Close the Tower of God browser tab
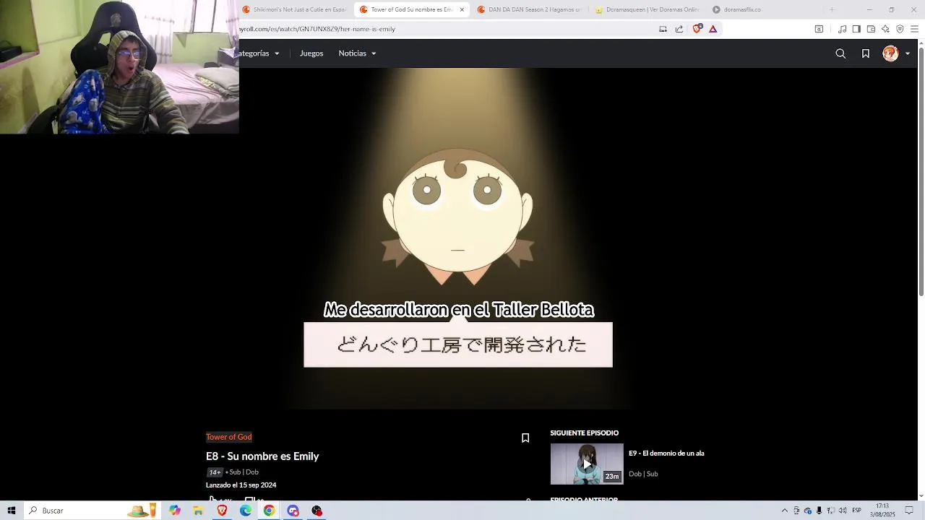The height and width of the screenshot is (520, 925). (x=462, y=9)
